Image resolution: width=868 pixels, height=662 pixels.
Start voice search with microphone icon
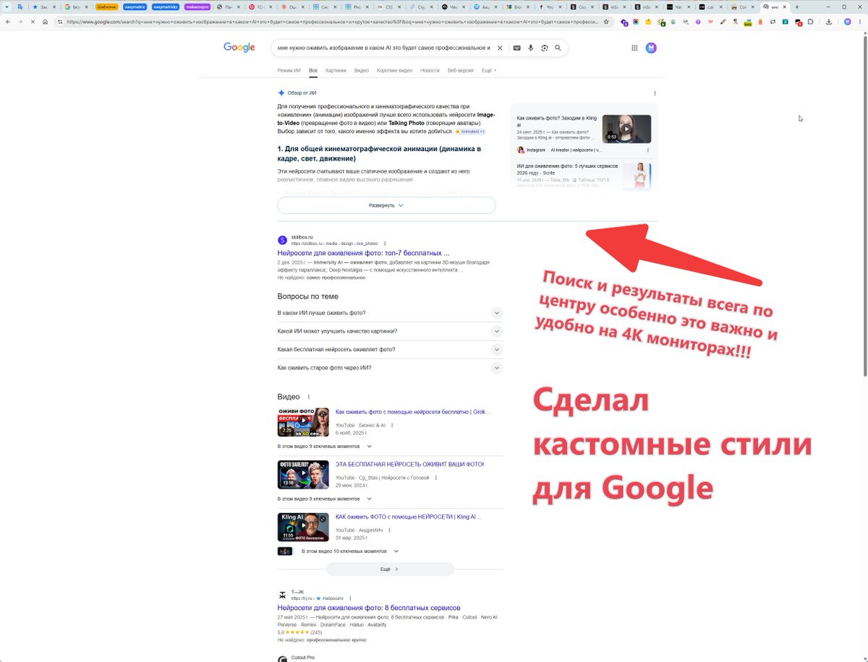coord(530,48)
